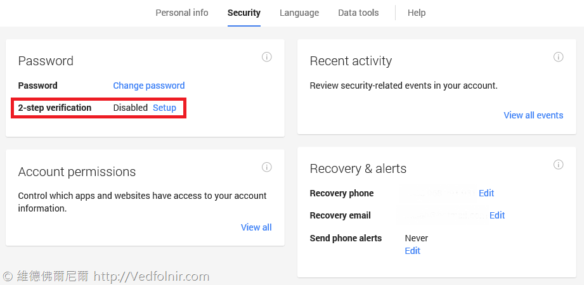Screen dimensions: 584x285
Task: Open info icon on Password card
Action: point(267,57)
